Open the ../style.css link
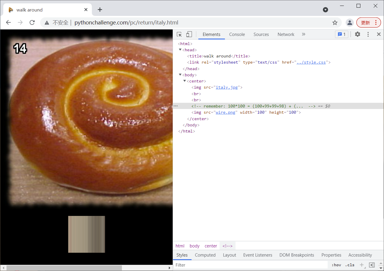This screenshot has height=271, width=384. pyautogui.click(x=311, y=62)
